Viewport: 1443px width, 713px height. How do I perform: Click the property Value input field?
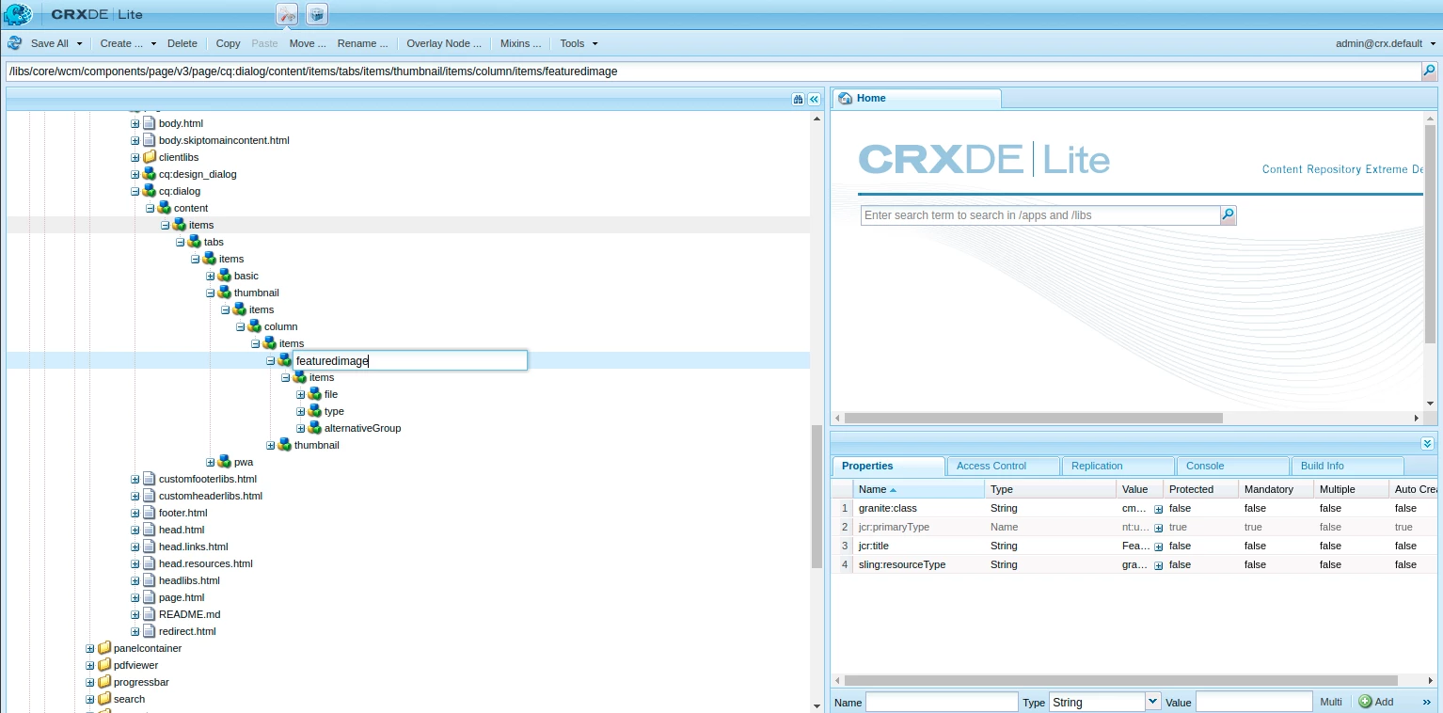pos(1254,702)
